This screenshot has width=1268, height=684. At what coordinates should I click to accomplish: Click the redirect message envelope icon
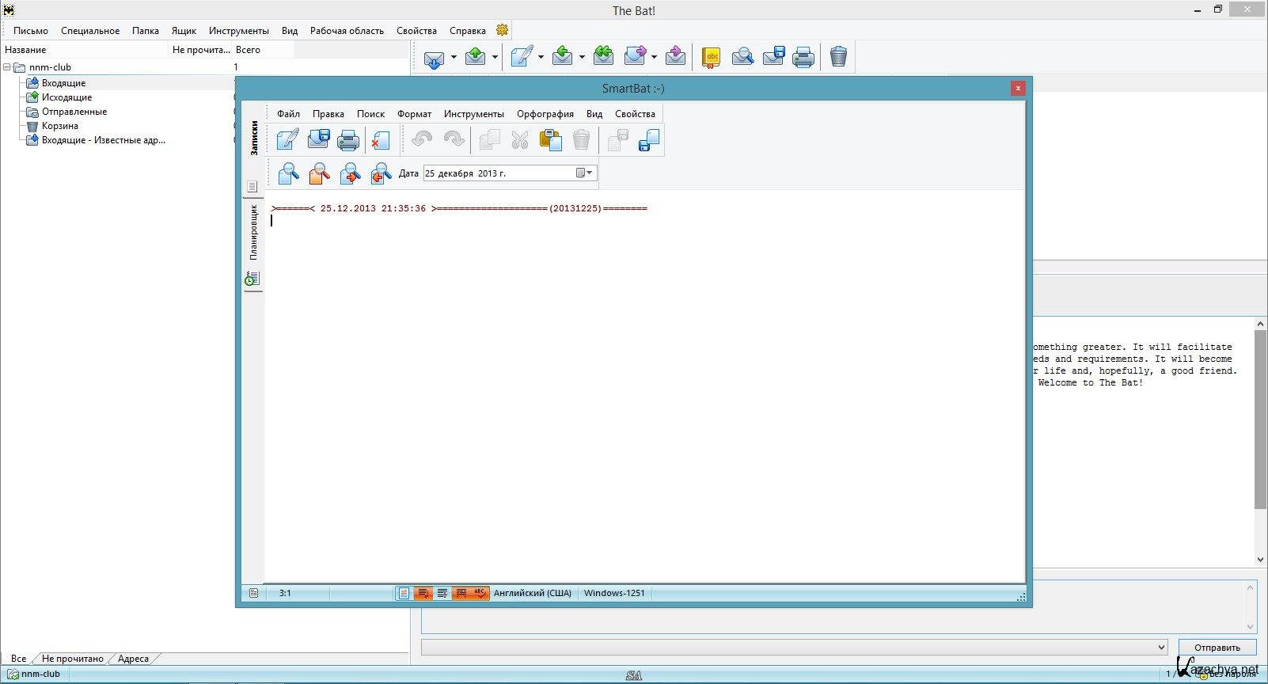pos(675,56)
